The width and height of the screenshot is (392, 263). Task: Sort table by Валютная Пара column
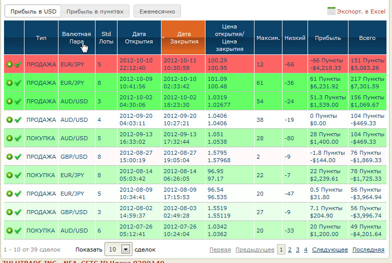coord(76,38)
